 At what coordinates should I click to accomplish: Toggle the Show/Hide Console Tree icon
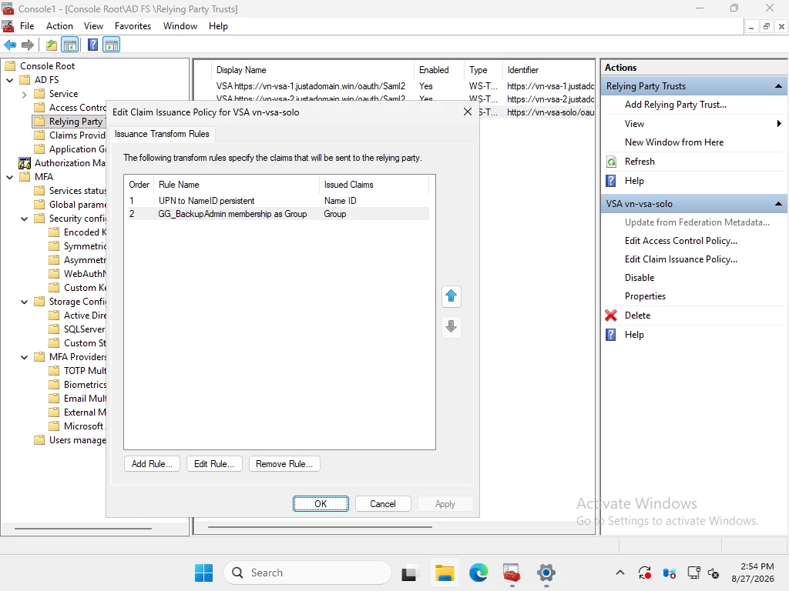point(70,45)
